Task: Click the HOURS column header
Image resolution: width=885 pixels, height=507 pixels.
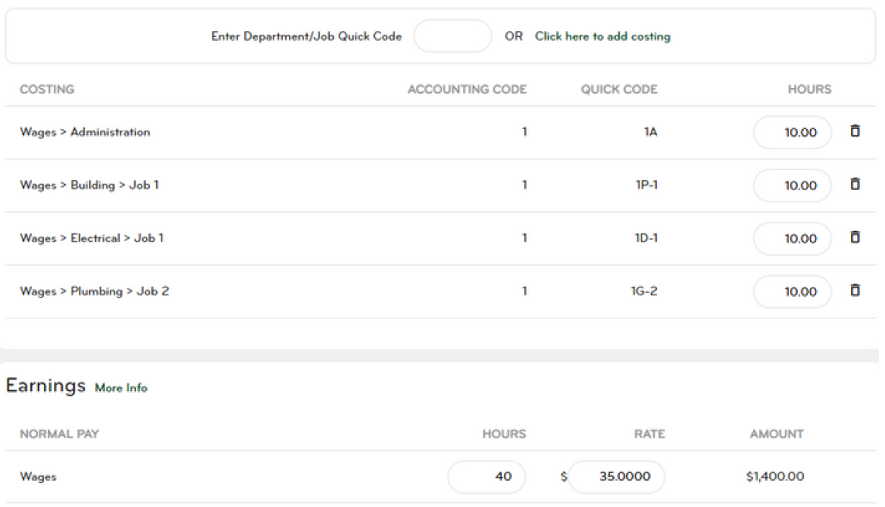Action: 808,90
